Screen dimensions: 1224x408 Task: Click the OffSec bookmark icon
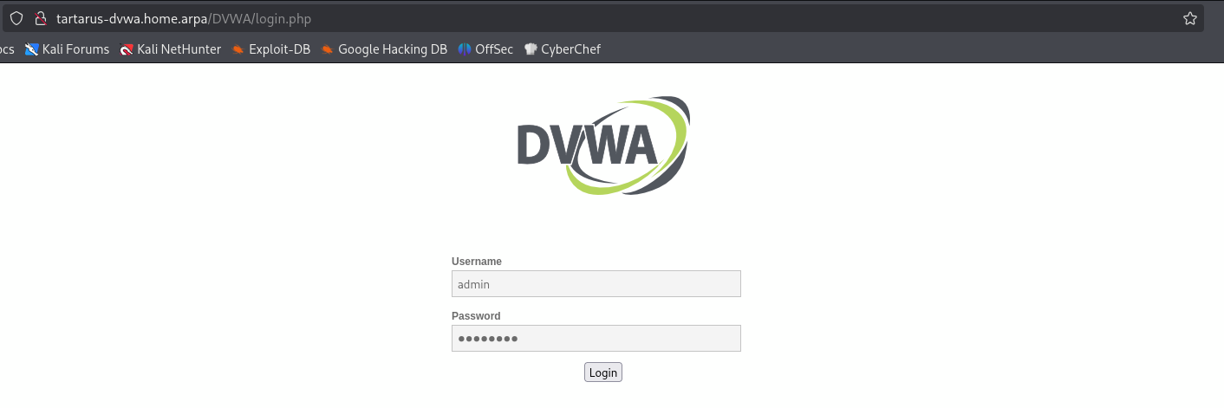(x=465, y=49)
